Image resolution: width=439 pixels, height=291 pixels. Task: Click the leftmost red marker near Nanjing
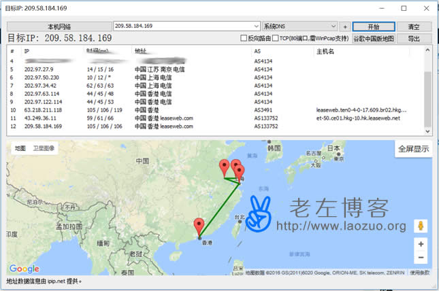[224, 167]
